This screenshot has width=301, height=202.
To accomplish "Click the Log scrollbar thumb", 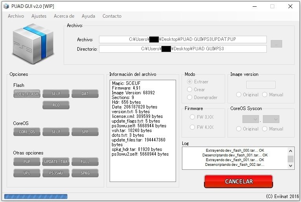I will click(x=291, y=159).
